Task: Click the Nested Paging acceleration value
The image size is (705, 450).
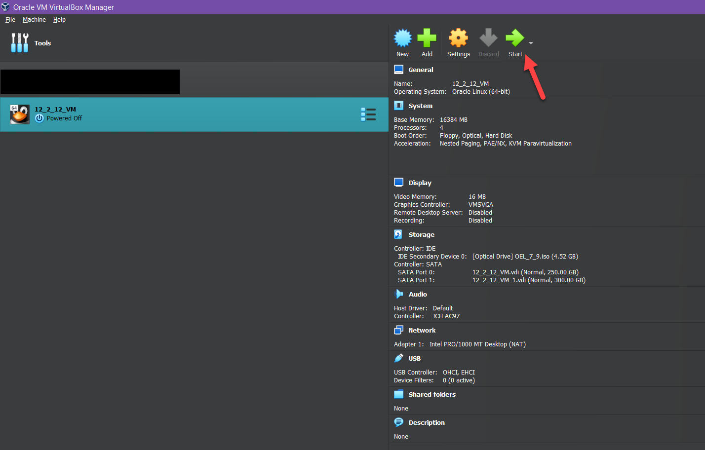Action: pyautogui.click(x=506, y=144)
